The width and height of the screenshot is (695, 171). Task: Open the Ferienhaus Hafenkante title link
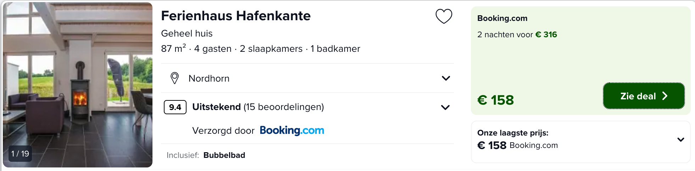click(236, 16)
